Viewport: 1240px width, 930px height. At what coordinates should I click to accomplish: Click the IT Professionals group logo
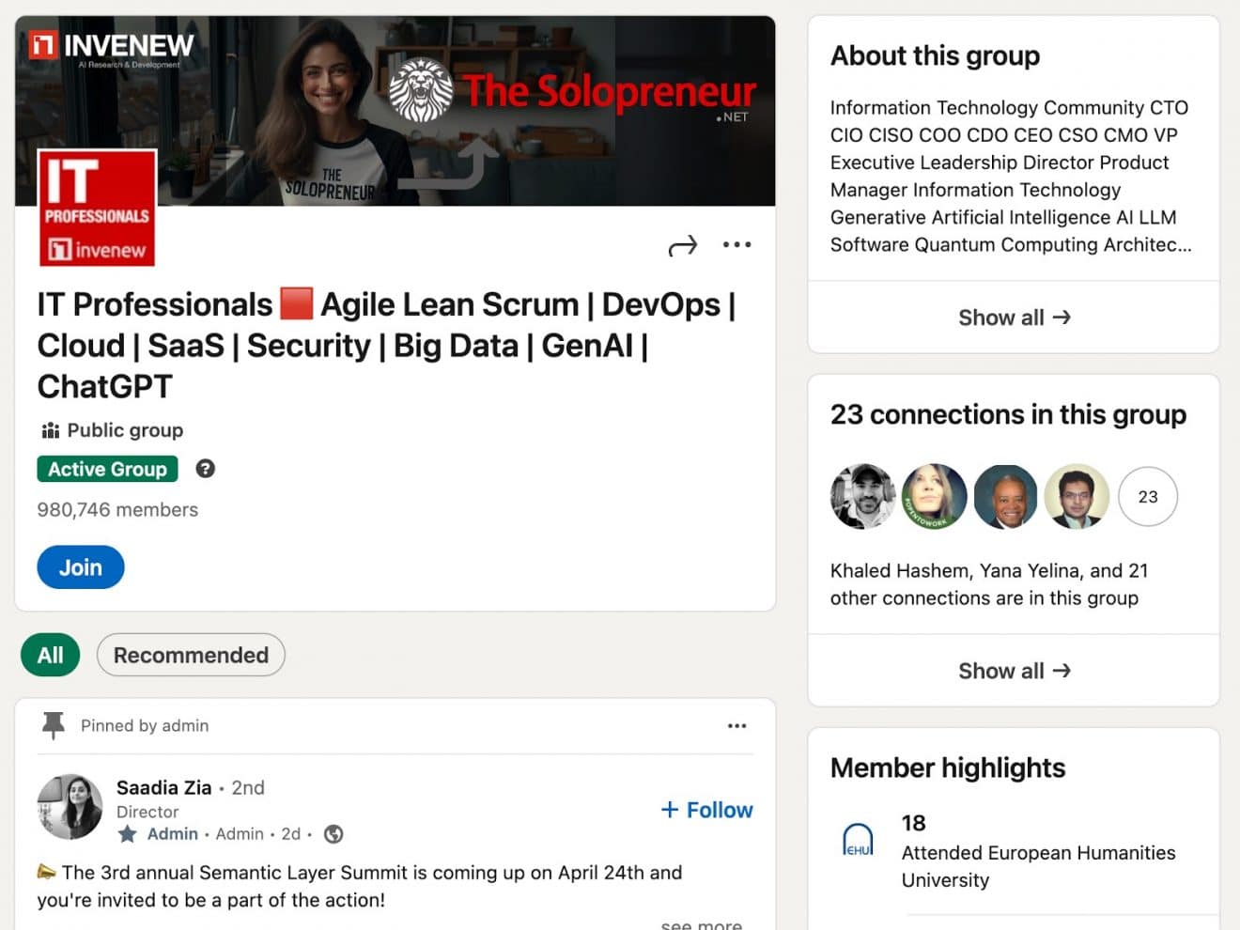click(96, 207)
